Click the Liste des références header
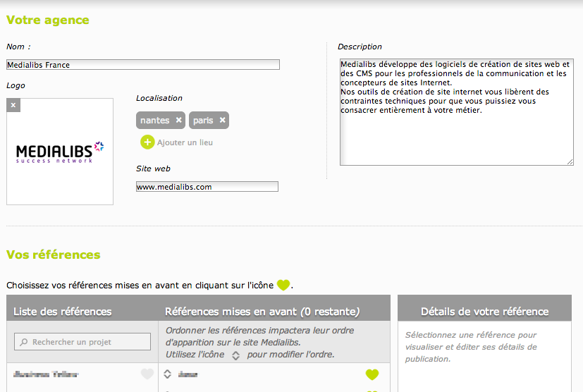This screenshot has height=392, width=583. [x=63, y=312]
